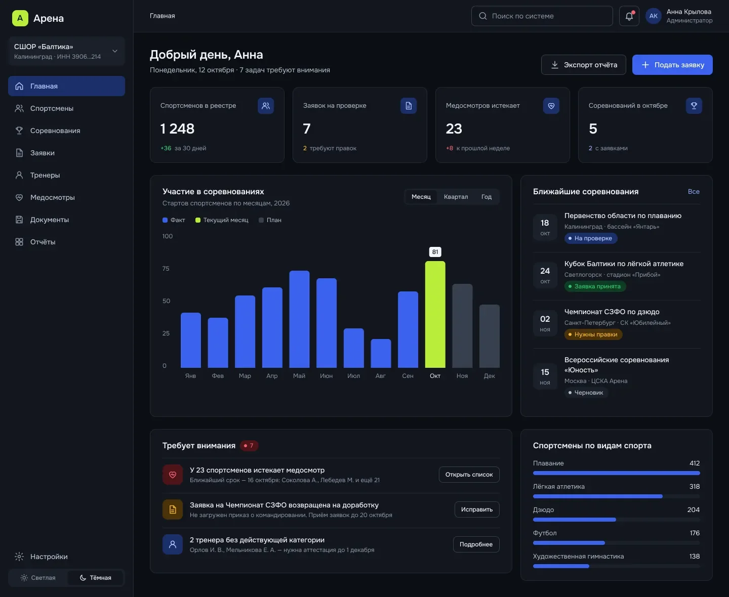
Task: Click the Подать заявку button
Action: click(672, 65)
